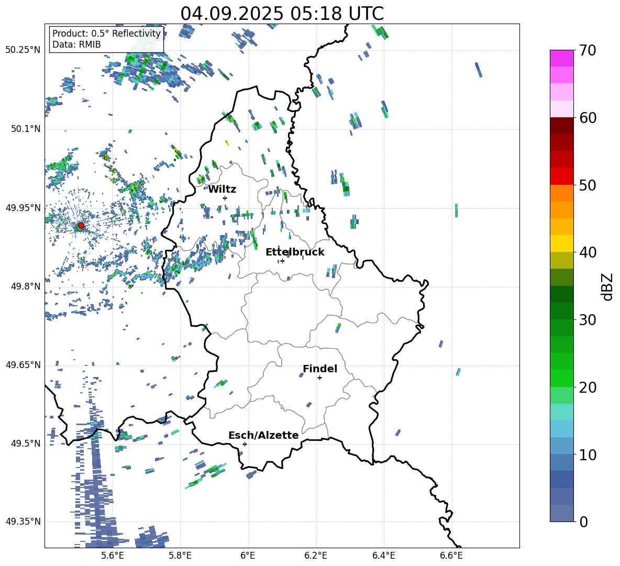Click the Ettelbruck station cross marker
This screenshot has height=566, width=620.
(x=282, y=261)
